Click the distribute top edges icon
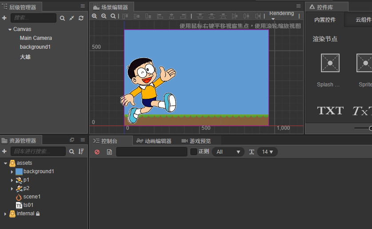372x229 pixels. tap(200, 16)
